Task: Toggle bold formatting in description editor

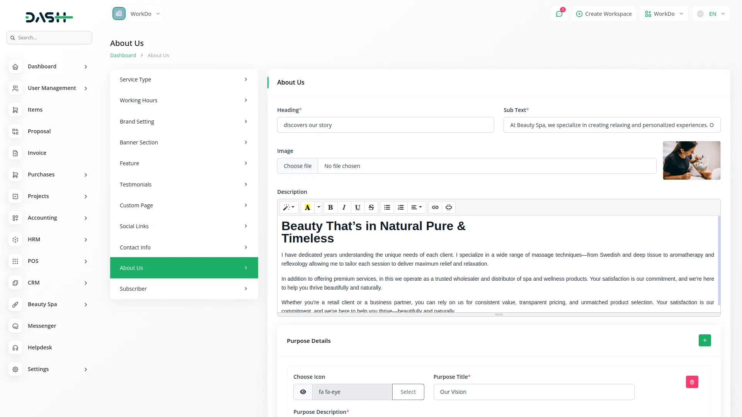Action: pos(330,207)
